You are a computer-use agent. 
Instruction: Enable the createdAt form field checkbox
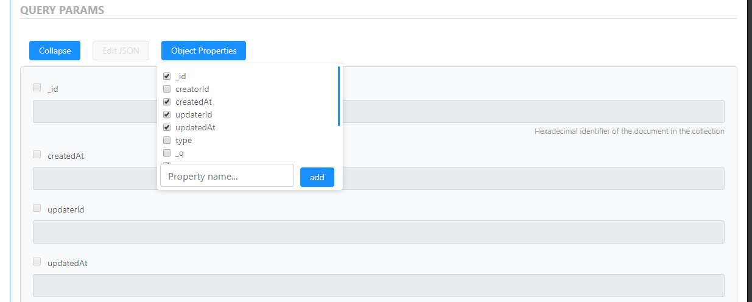[x=37, y=155]
